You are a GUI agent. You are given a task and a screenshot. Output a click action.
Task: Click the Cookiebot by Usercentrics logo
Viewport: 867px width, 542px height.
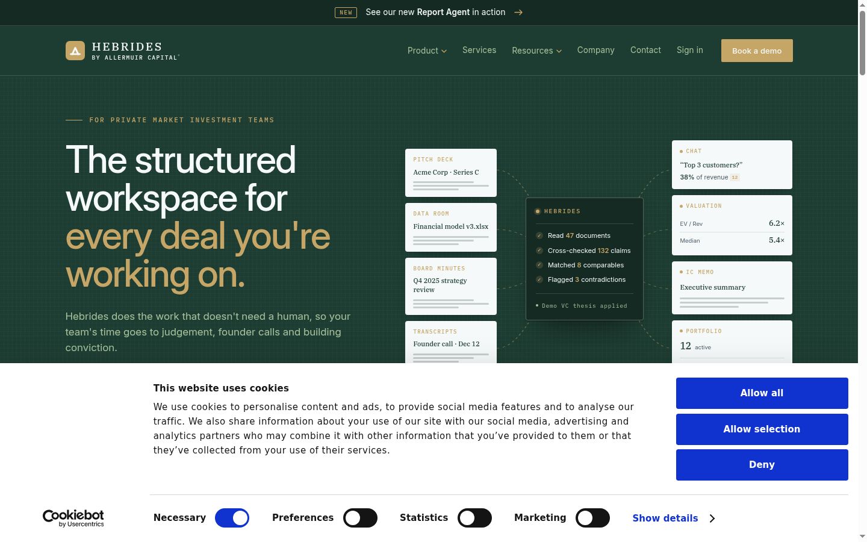pos(73,518)
